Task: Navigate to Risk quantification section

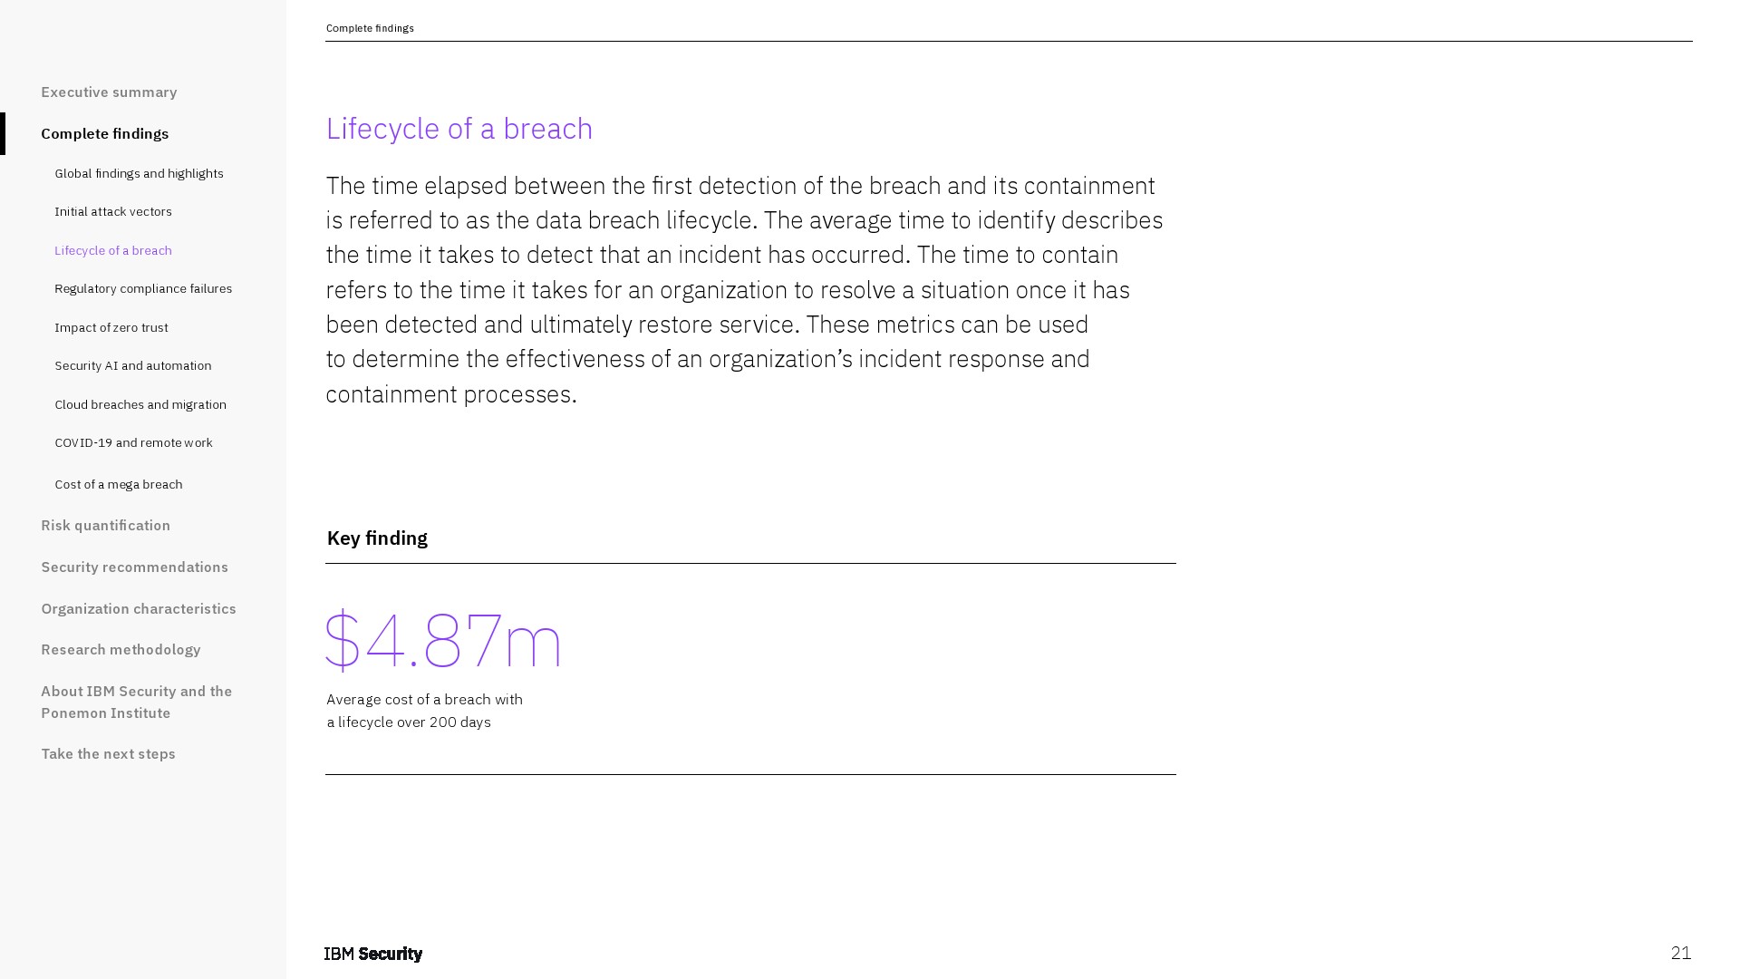Action: tap(105, 525)
